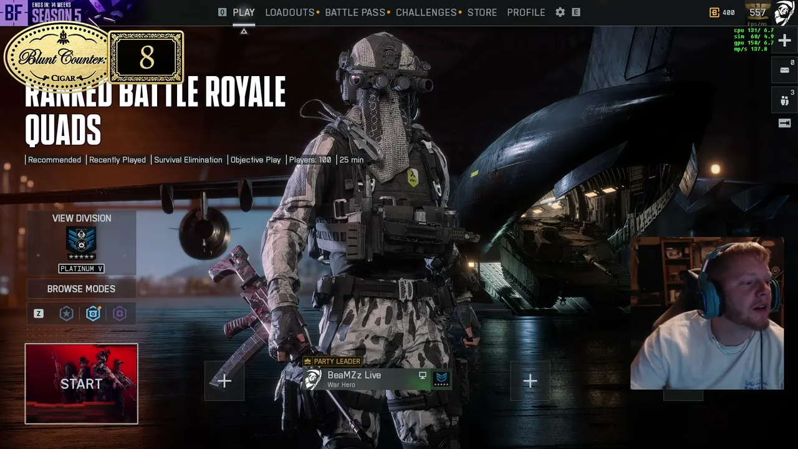The height and width of the screenshot is (449, 798).
Task: Click the PC platform icon on party card
Action: [x=423, y=375]
